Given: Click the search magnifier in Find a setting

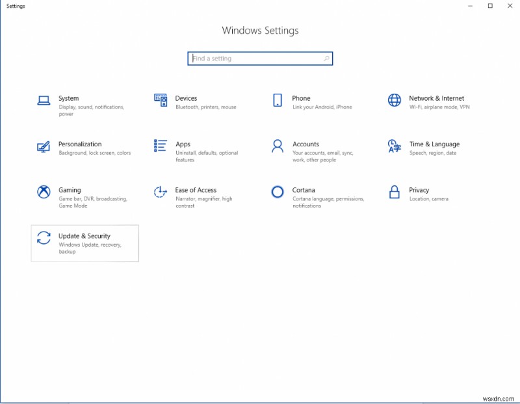Looking at the screenshot, I should (x=326, y=58).
